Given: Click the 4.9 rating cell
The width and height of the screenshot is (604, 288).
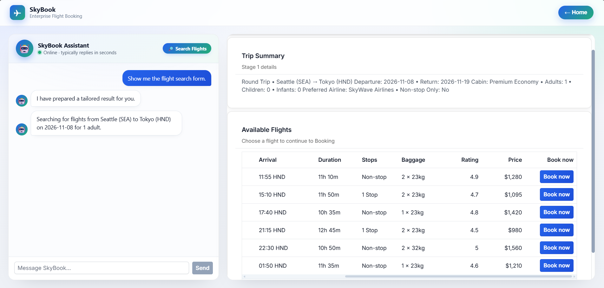Looking at the screenshot, I should tap(474, 177).
